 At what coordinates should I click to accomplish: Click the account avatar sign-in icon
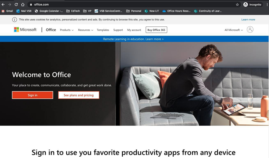click(250, 29)
